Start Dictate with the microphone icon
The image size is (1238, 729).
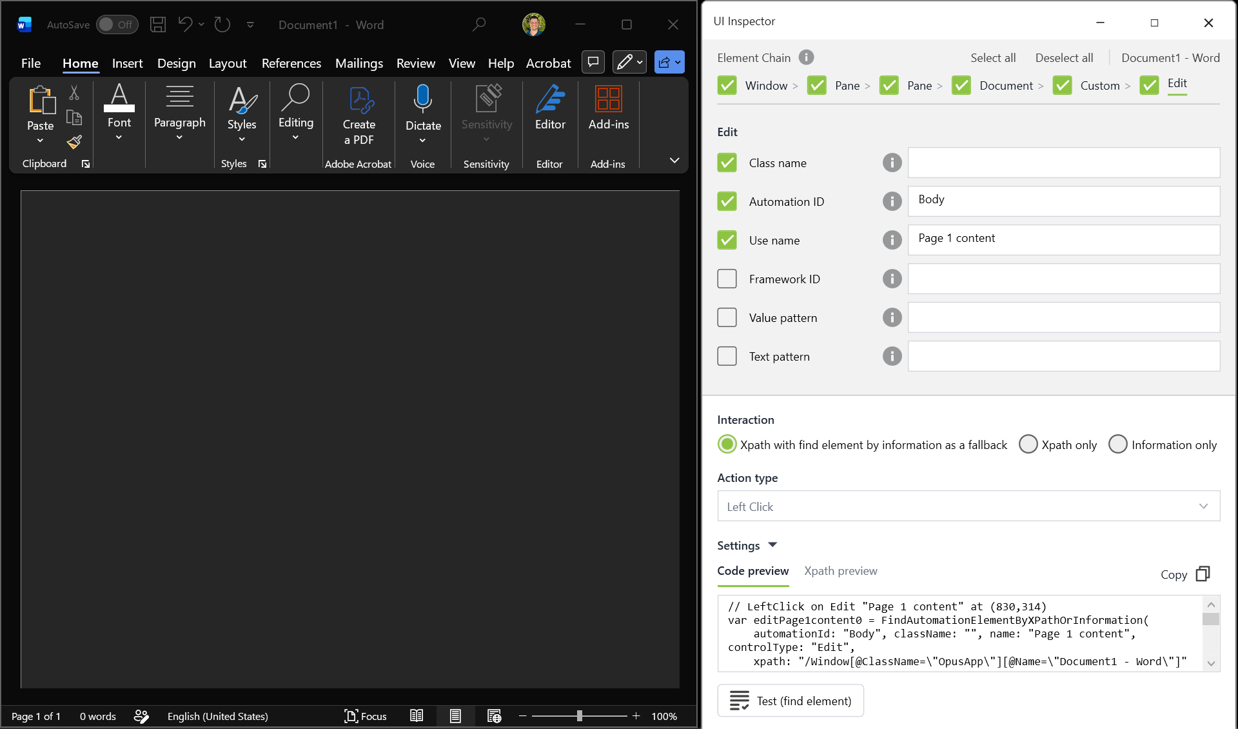click(423, 99)
